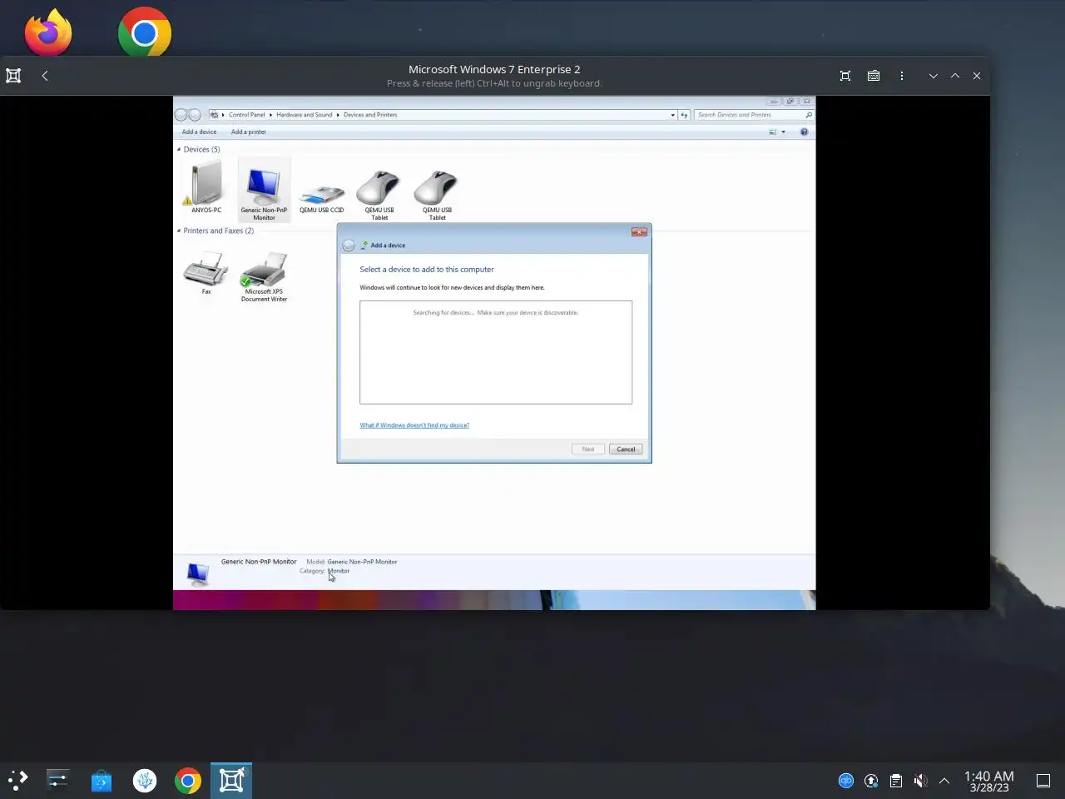Viewport: 1065px width, 799px height.
Task: Click Add a device in the toolbar
Action: (x=199, y=132)
